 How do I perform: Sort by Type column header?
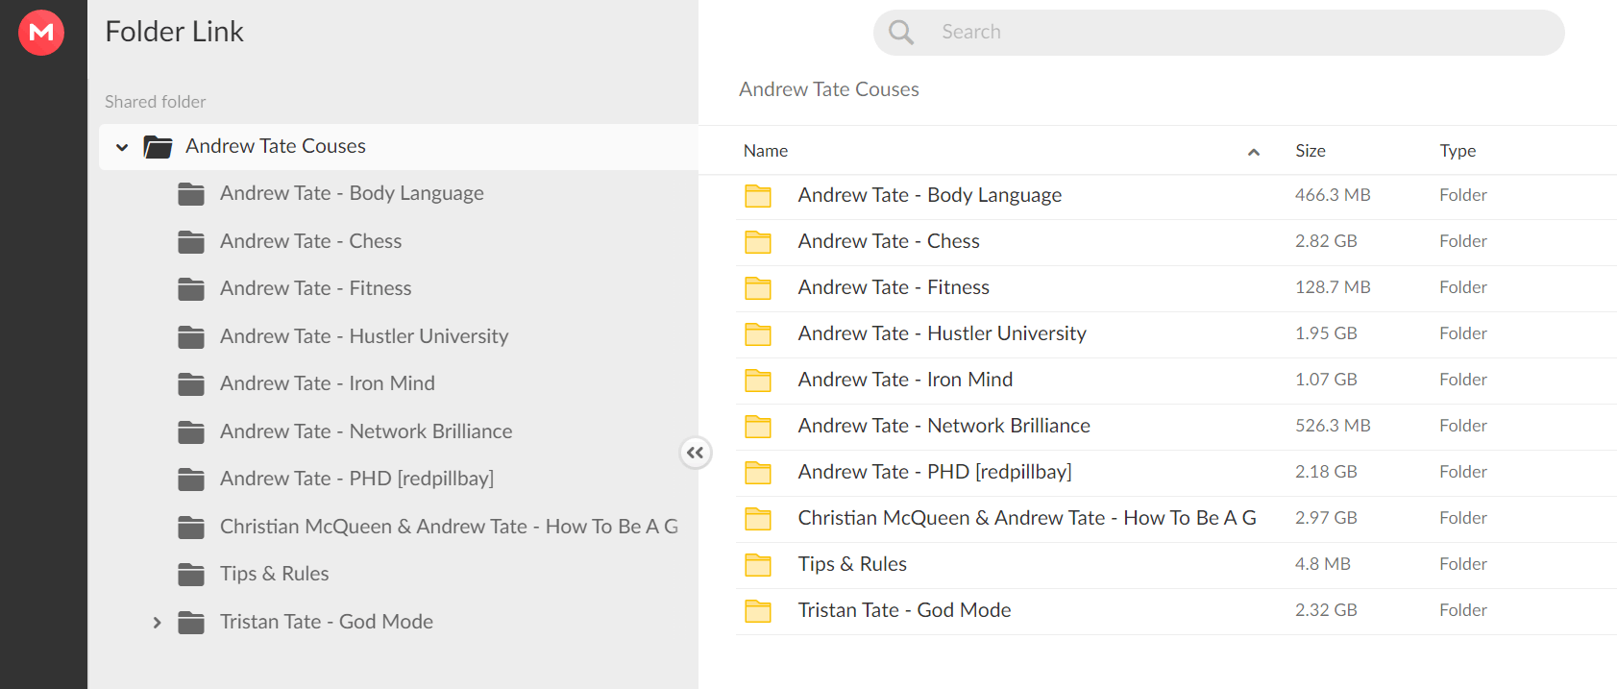tap(1458, 151)
